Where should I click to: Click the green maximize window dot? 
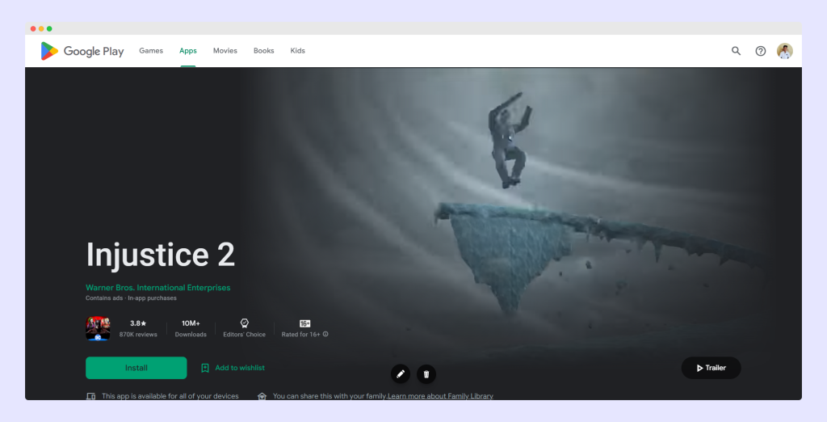pyautogui.click(x=49, y=28)
